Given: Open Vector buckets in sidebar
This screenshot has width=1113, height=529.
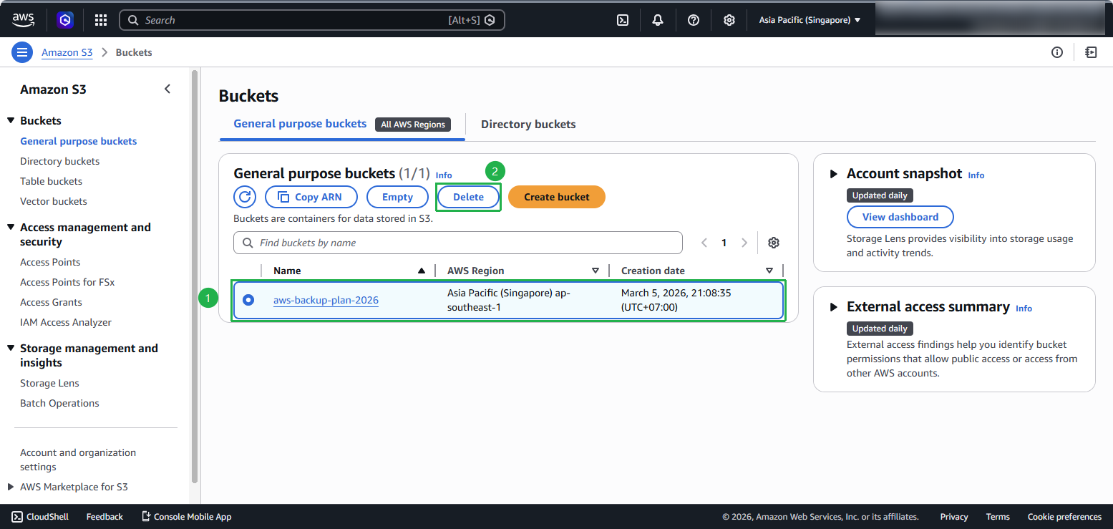Looking at the screenshot, I should pyautogui.click(x=54, y=201).
